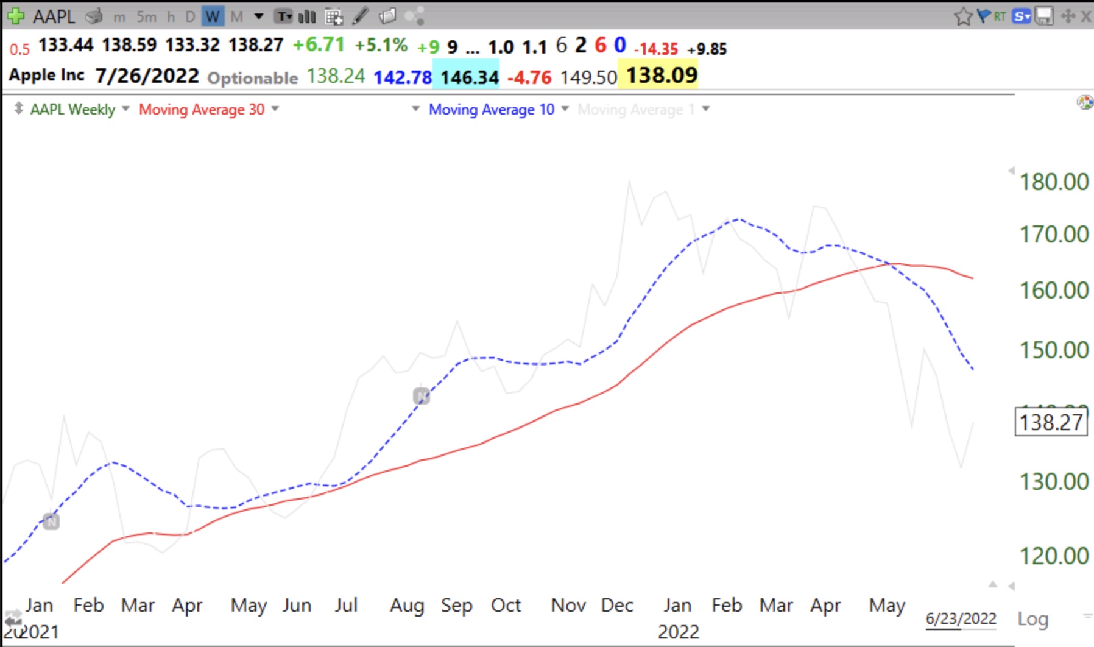The image size is (1094, 647).
Task: Click the save floppy disk icon
Action: [1044, 16]
